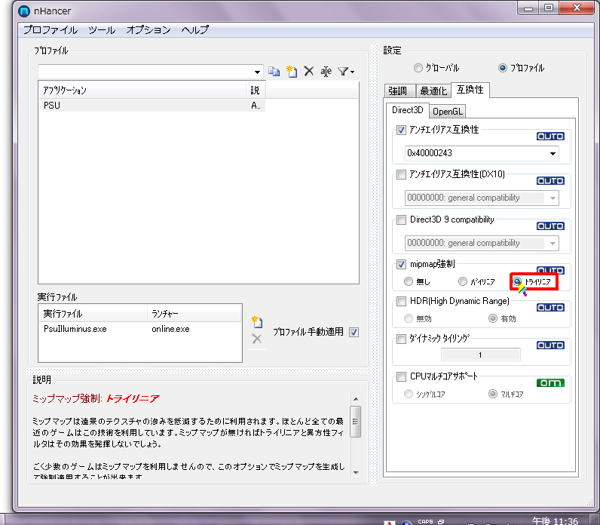Click the copy profile icon
This screenshot has width=600, height=525.
pyautogui.click(x=274, y=71)
